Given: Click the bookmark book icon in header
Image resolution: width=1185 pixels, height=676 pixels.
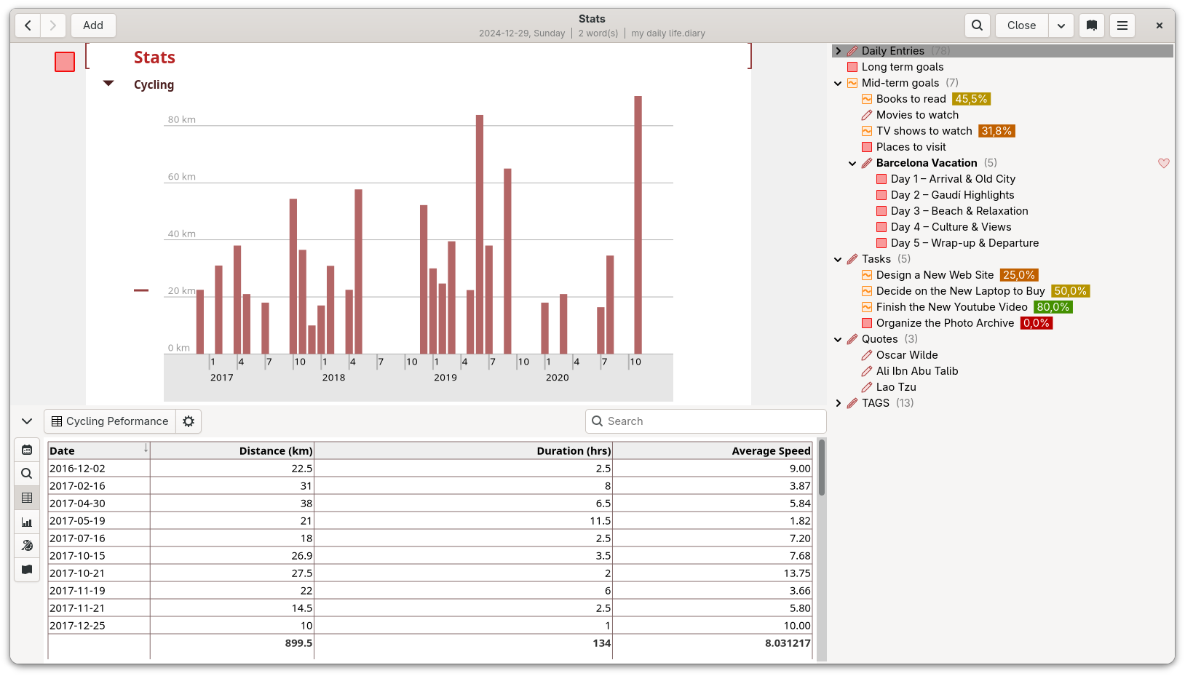Looking at the screenshot, I should click(1092, 25).
